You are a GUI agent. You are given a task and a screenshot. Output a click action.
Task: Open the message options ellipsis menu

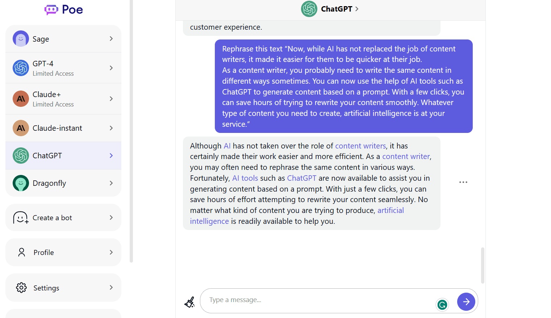(x=463, y=182)
